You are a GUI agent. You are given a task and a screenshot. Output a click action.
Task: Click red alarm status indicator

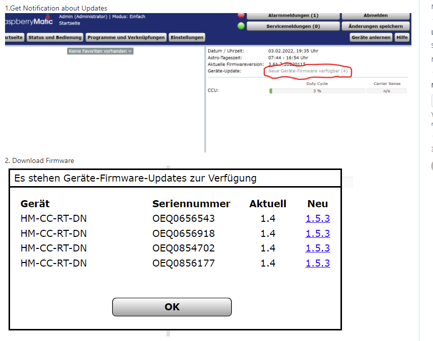[x=241, y=15]
